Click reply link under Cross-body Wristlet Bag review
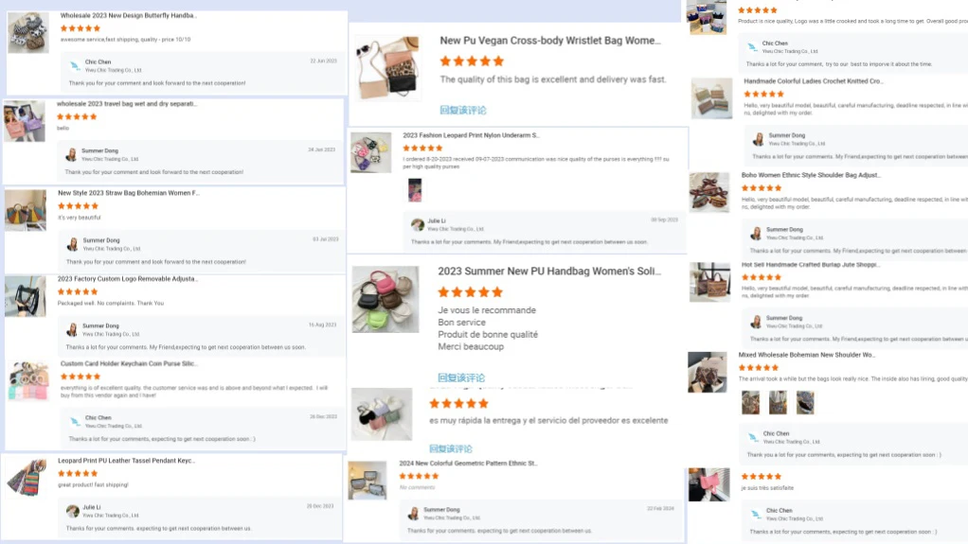 (463, 110)
